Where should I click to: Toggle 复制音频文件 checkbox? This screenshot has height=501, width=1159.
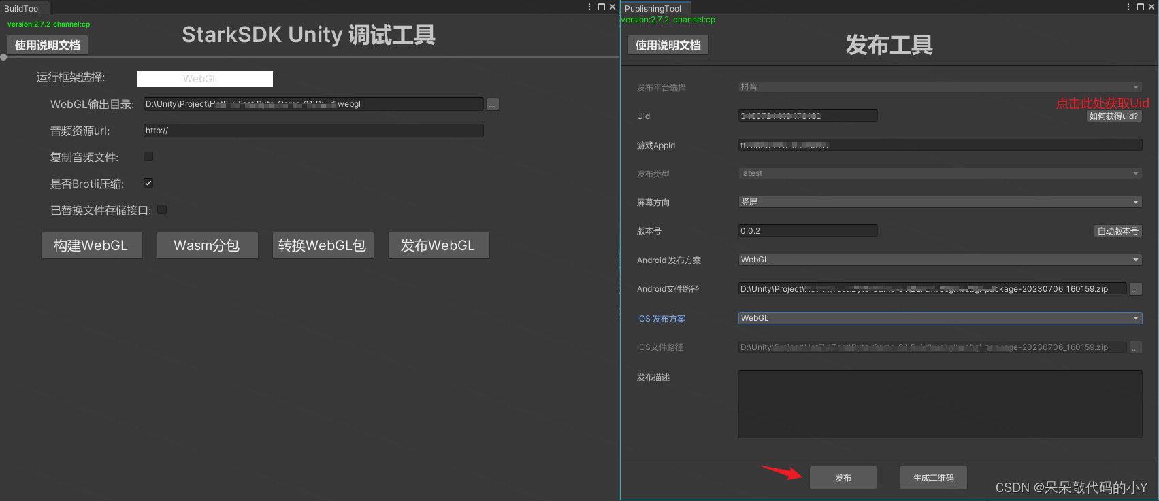tap(148, 156)
